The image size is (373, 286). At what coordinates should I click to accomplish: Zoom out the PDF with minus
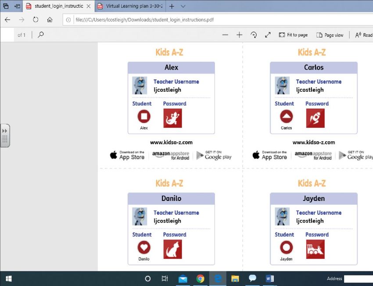(225, 35)
